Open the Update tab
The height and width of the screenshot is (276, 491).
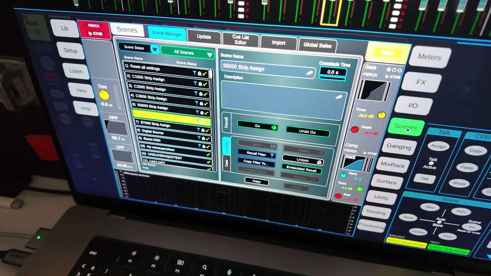[204, 37]
